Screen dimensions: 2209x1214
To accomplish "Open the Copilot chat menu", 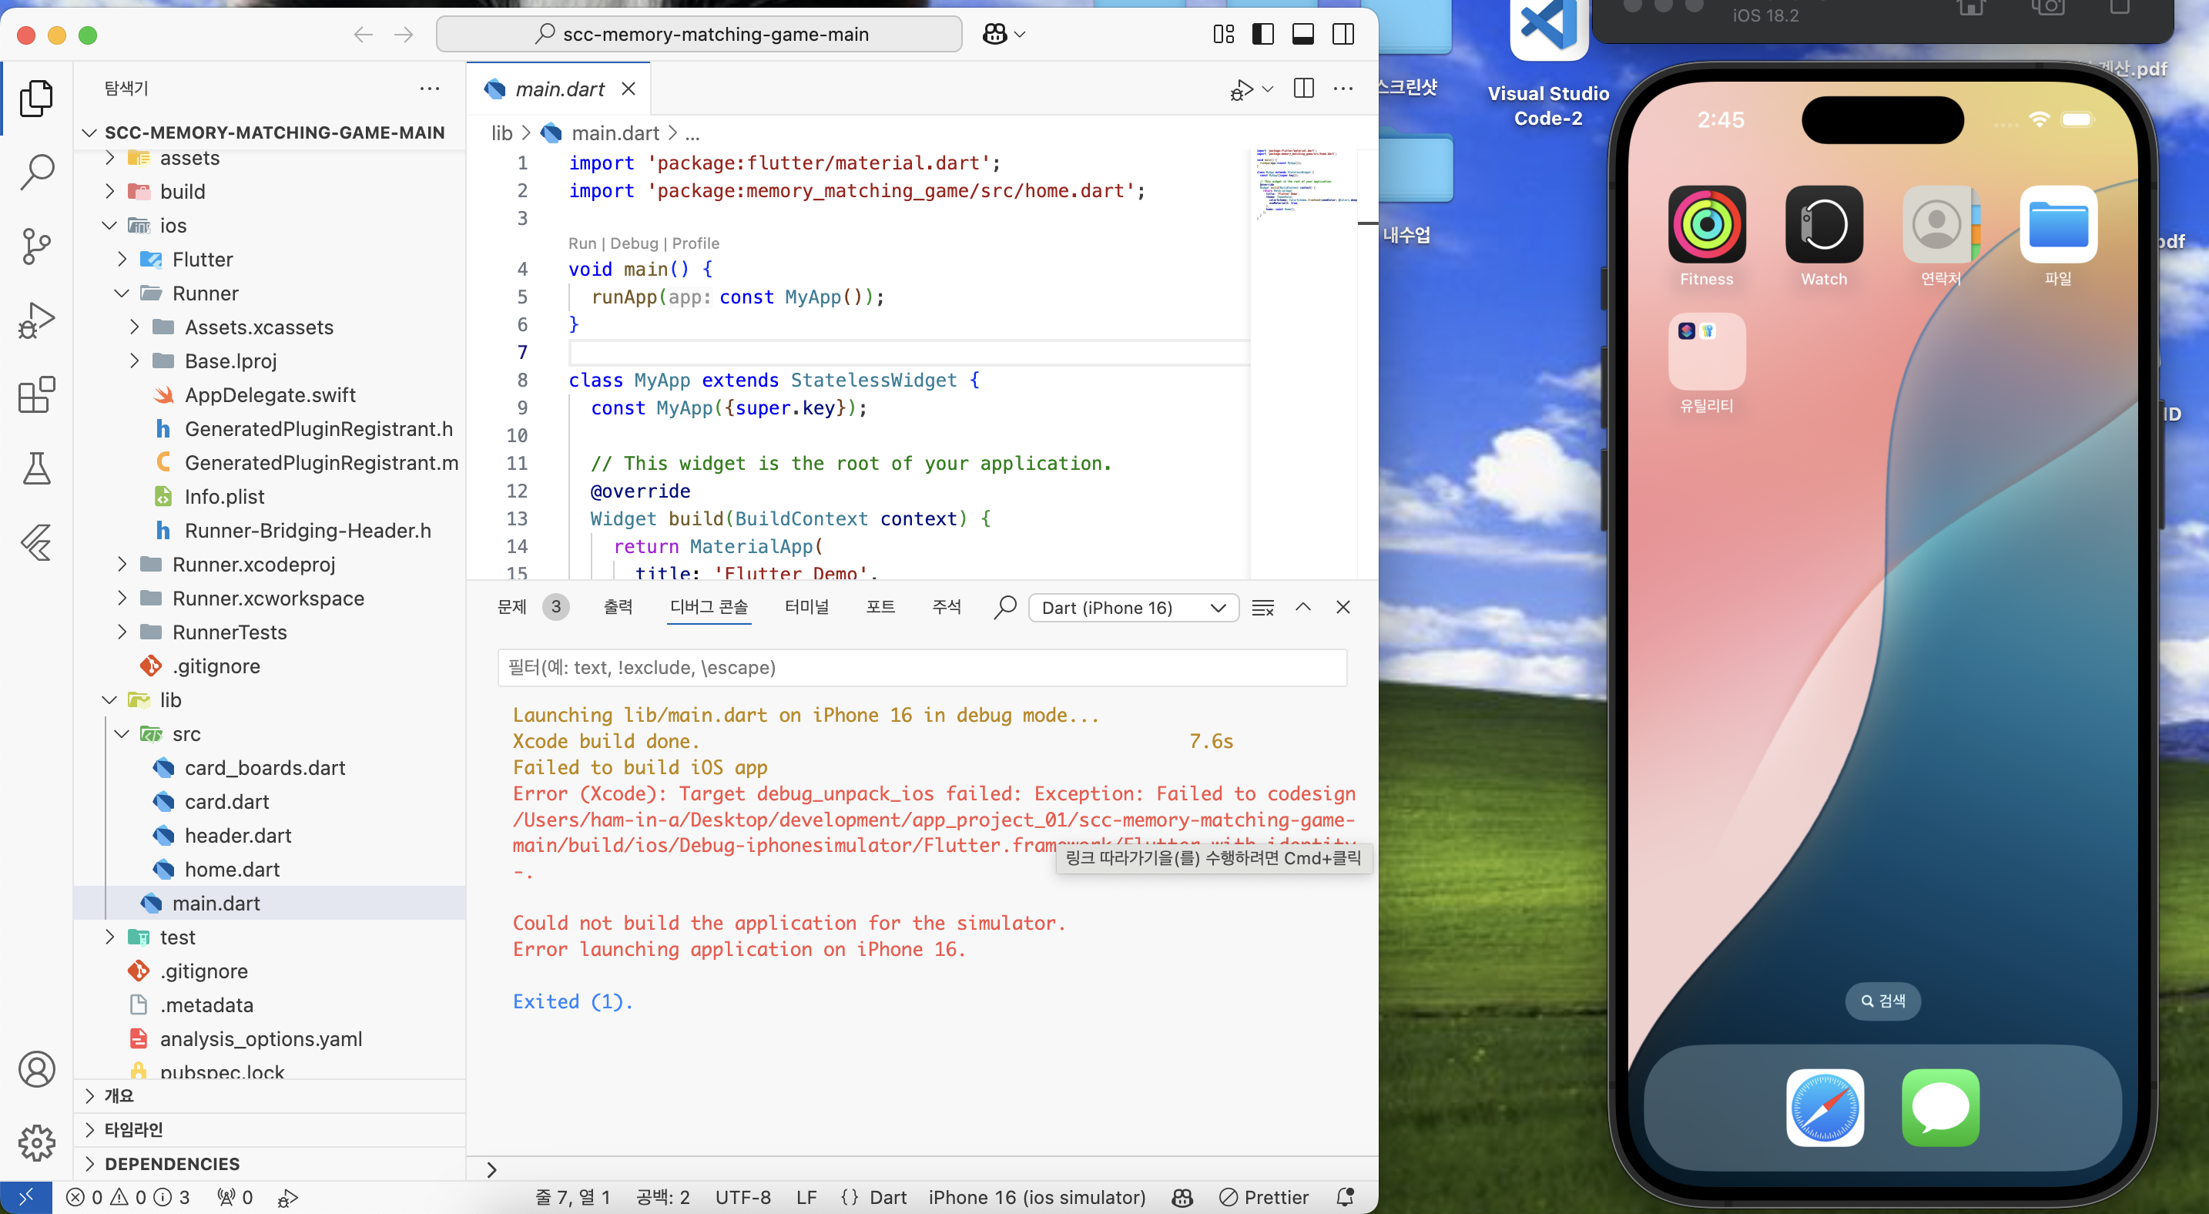I will 1004,35.
